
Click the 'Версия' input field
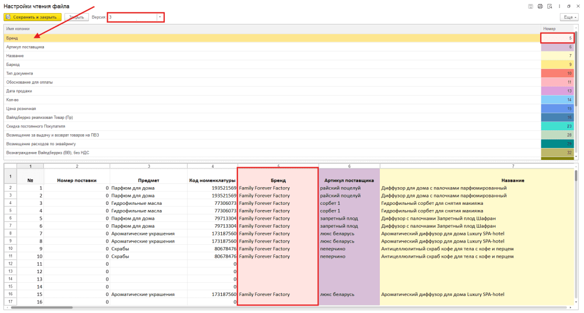[132, 17]
